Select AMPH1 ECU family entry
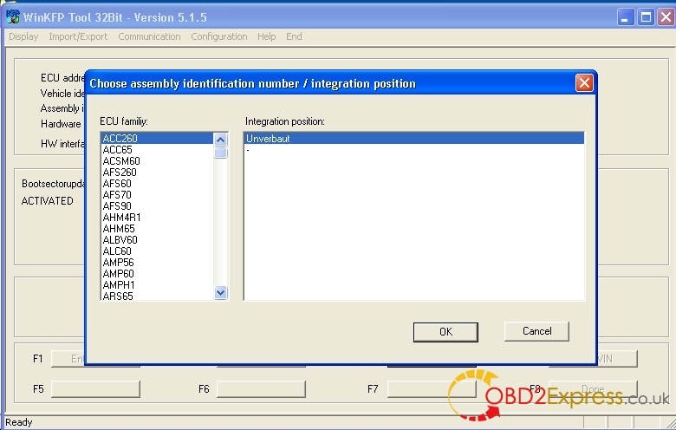This screenshot has width=676, height=430. point(119,285)
